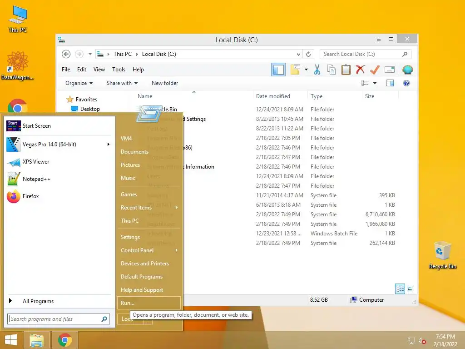Click This PC in the address breadcrumb
465x349 pixels.
pos(123,54)
